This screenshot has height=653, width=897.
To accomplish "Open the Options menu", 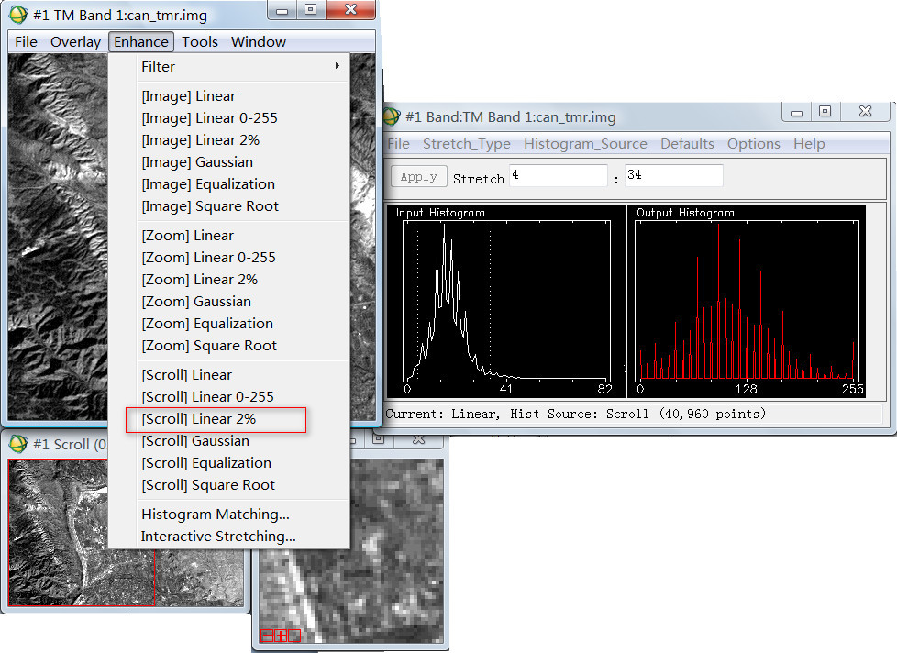I will (x=753, y=143).
